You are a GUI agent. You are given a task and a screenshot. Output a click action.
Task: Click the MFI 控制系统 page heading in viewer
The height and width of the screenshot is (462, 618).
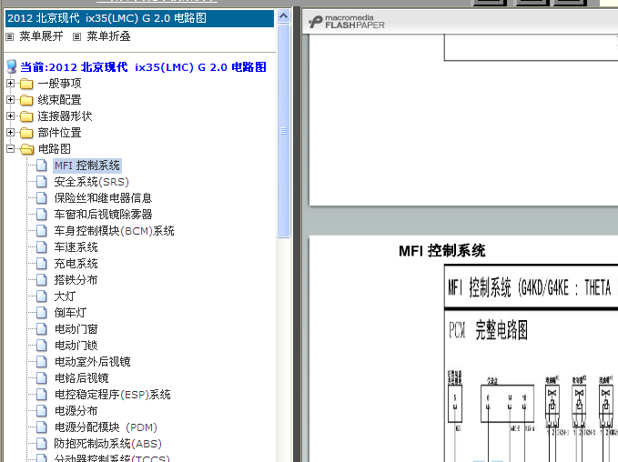(x=441, y=250)
